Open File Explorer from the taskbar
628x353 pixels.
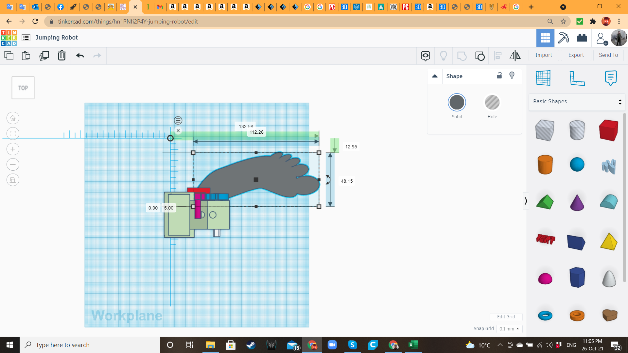pyautogui.click(x=210, y=345)
